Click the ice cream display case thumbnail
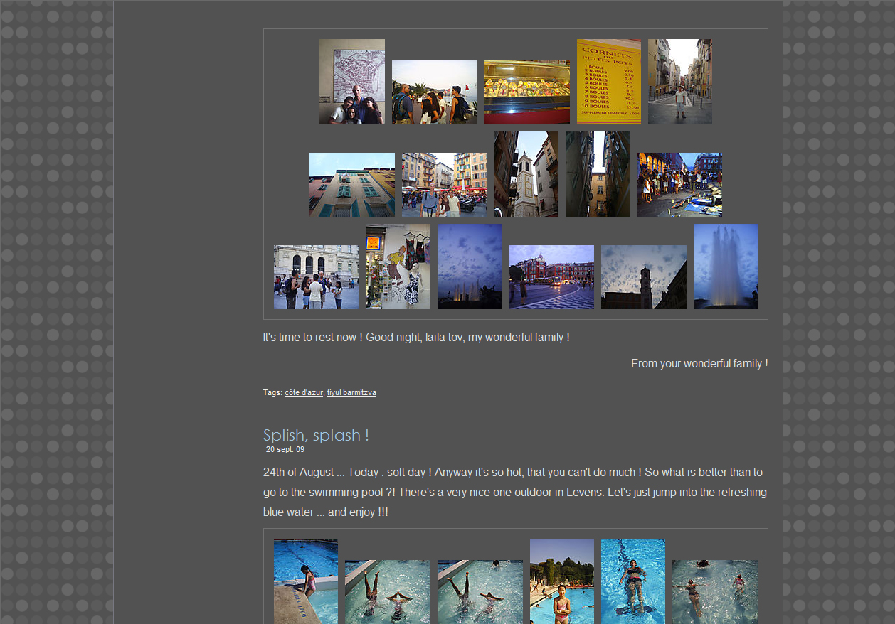Screen dimensions: 895x624 526,92
